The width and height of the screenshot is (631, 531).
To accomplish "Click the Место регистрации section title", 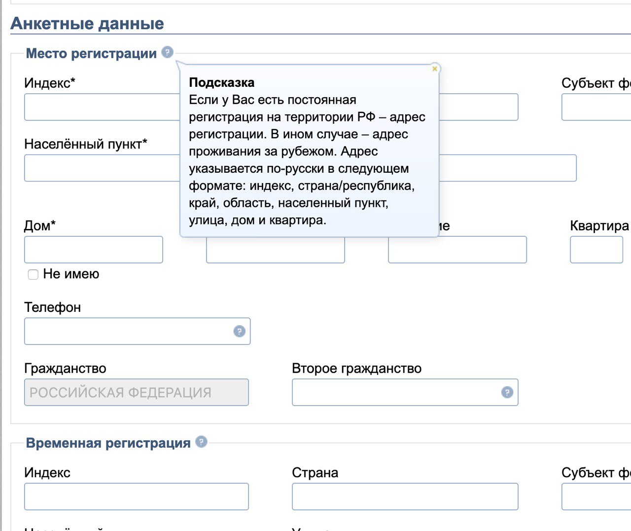I will coord(91,53).
